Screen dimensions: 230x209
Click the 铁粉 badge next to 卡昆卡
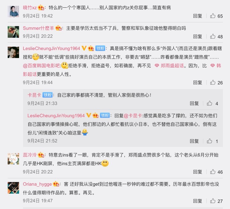click(x=47, y=95)
